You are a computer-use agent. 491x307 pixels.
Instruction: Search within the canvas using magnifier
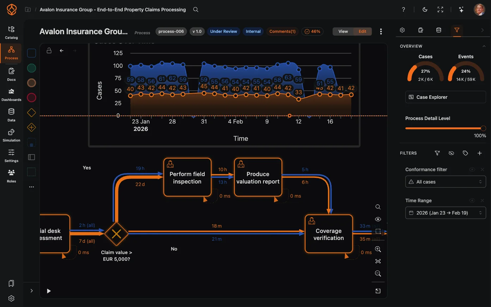tap(378, 207)
